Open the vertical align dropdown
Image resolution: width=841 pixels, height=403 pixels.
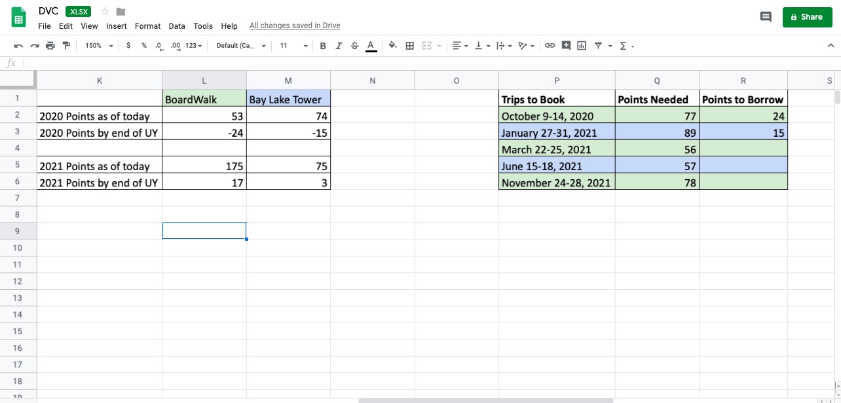coord(482,46)
